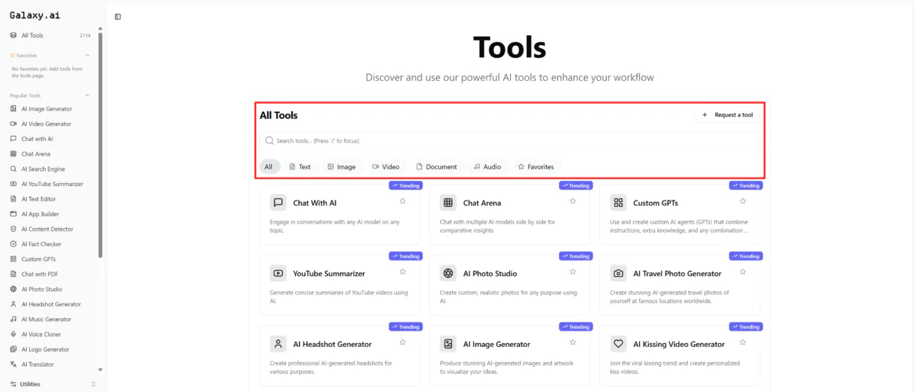This screenshot has height=392, width=915.
Task: Open the AI Travel Photo Generator title
Action: point(677,274)
